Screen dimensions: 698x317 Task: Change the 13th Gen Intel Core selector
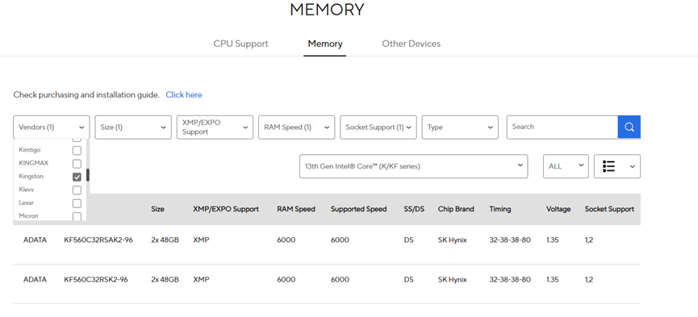point(413,166)
